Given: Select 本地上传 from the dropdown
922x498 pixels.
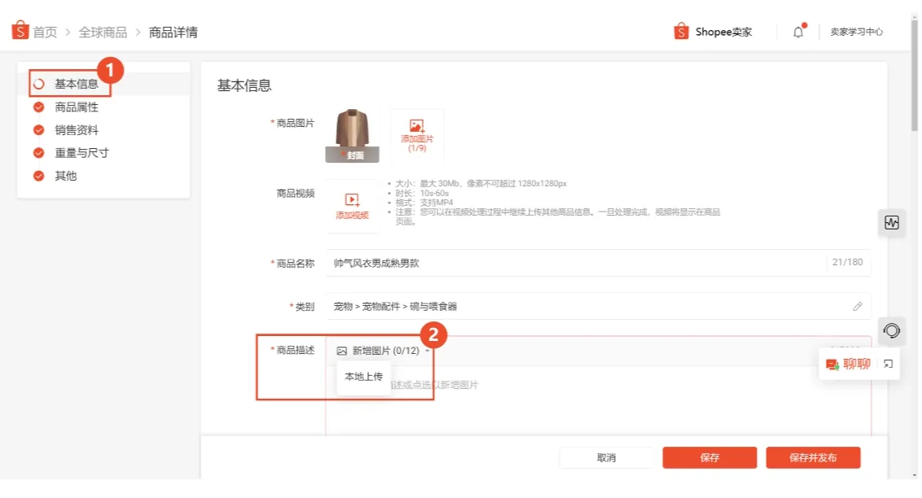Looking at the screenshot, I should [363, 376].
